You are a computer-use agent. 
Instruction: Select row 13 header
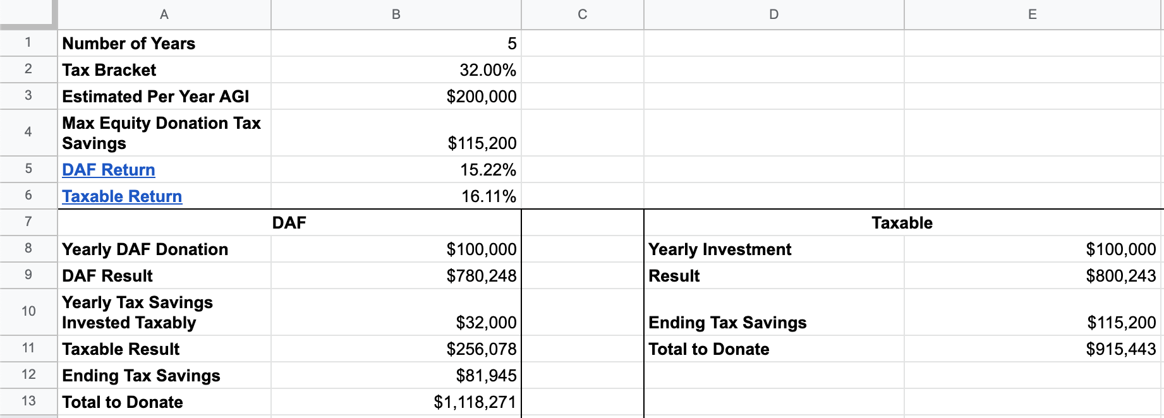coord(28,402)
